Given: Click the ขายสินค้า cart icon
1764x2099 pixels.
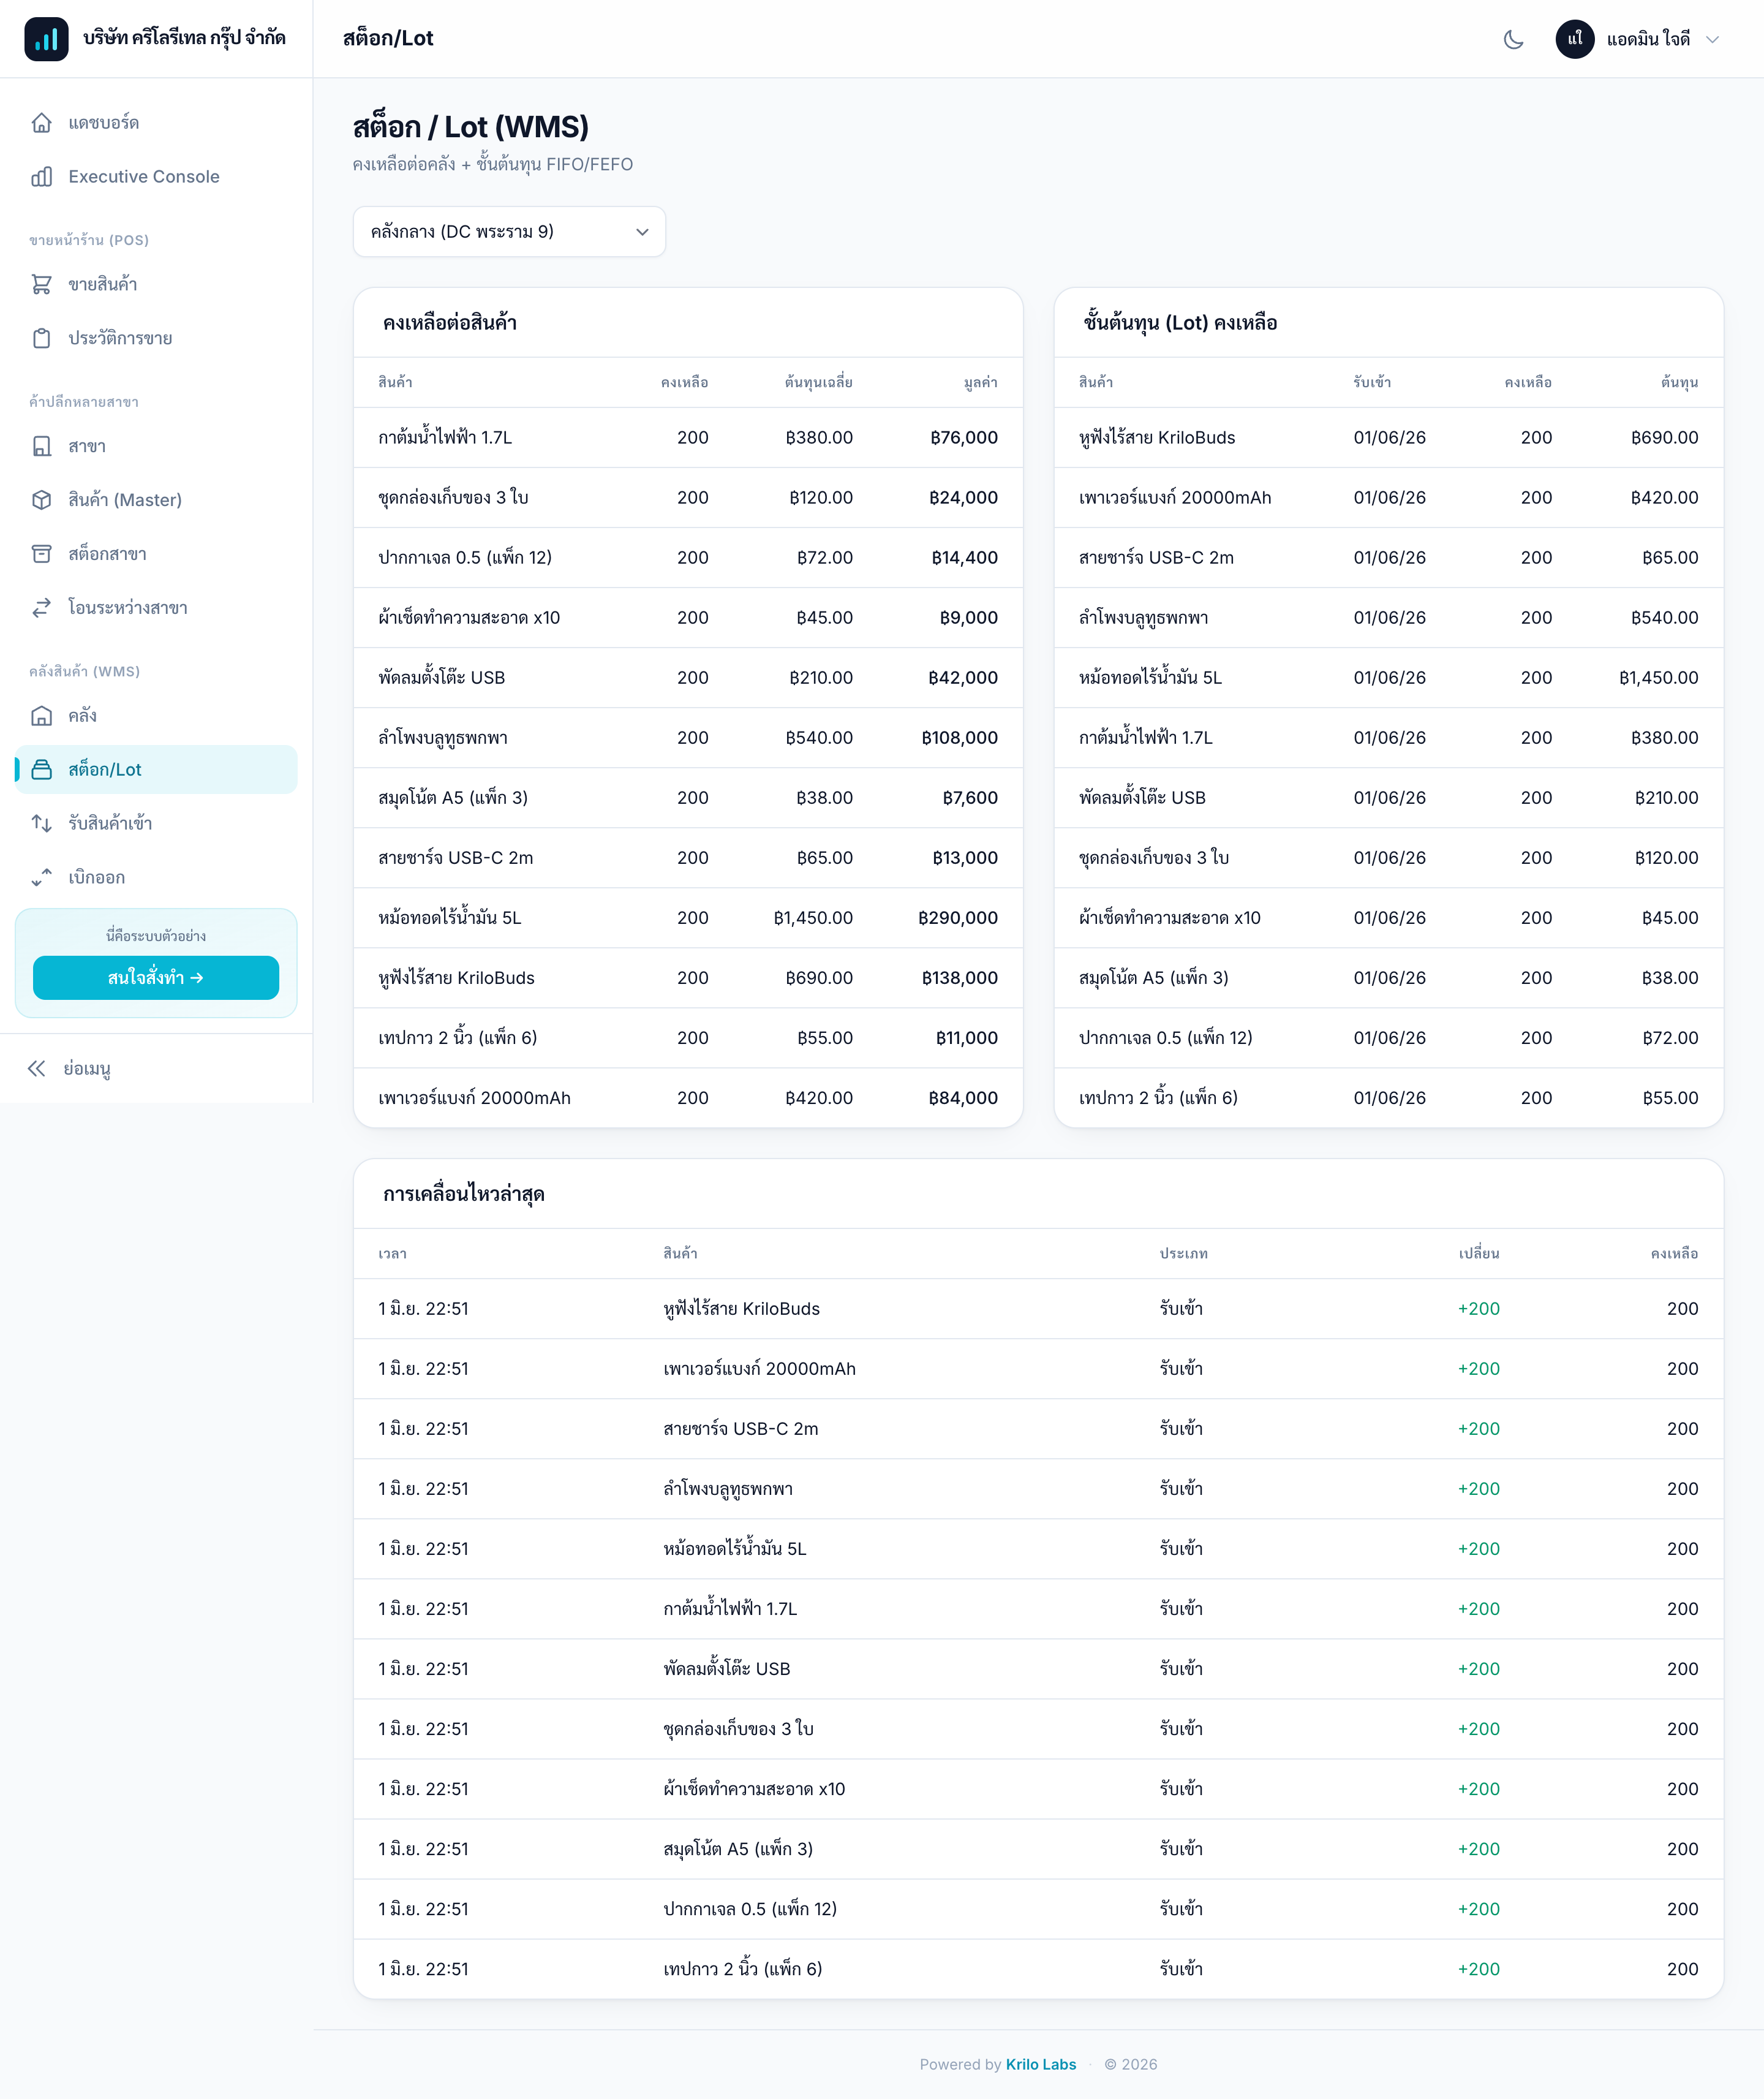Looking at the screenshot, I should tap(42, 285).
